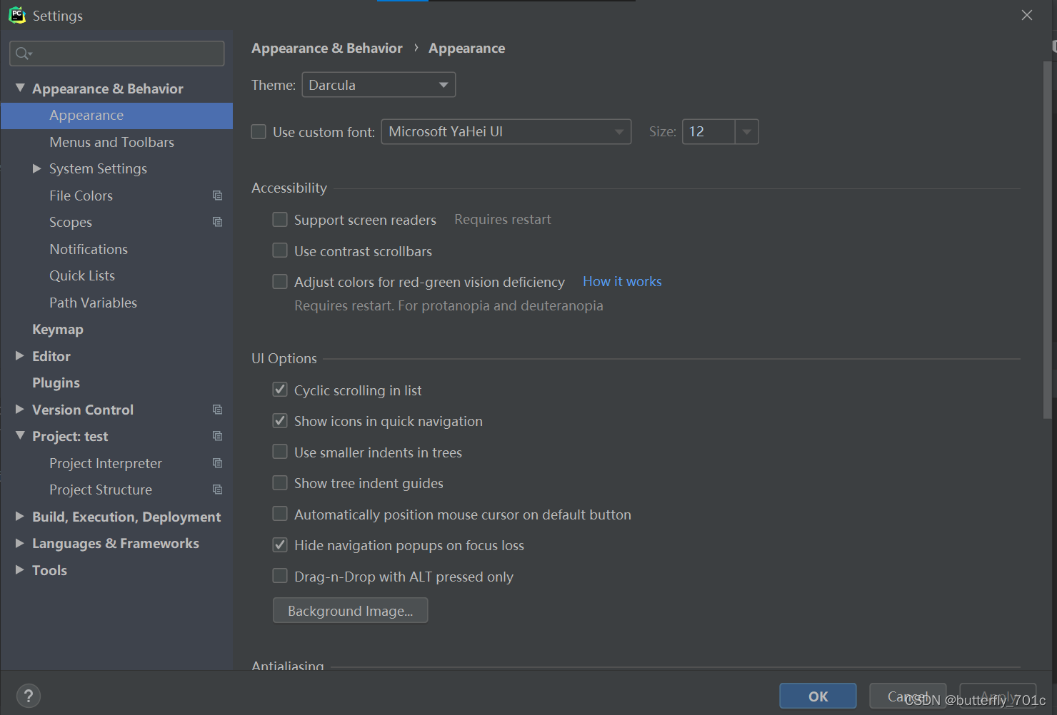Screen dimensions: 1057x715
Task: Confirm settings with the OK button
Action: (818, 696)
